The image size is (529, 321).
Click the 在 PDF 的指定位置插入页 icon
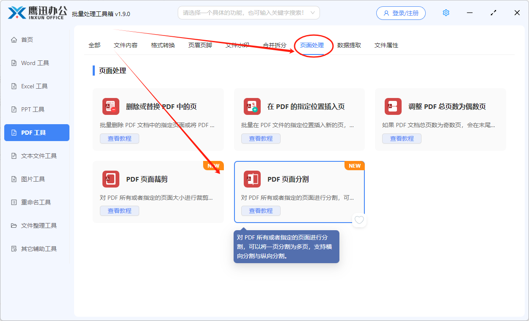pyautogui.click(x=252, y=106)
